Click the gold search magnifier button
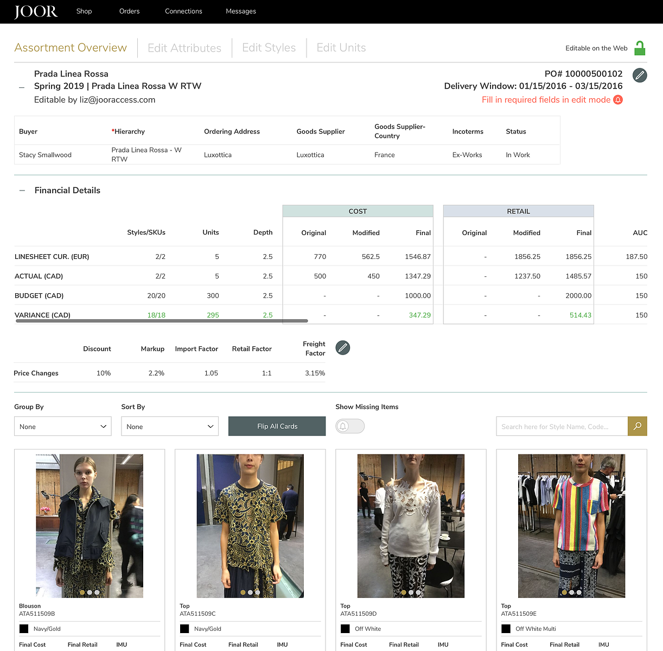This screenshot has height=651, width=663. click(x=637, y=426)
